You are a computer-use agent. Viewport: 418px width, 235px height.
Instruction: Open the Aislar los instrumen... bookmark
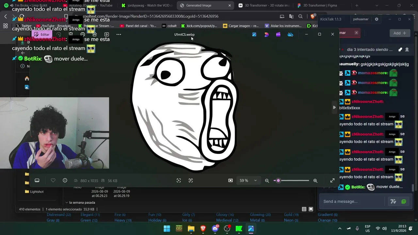(283, 26)
